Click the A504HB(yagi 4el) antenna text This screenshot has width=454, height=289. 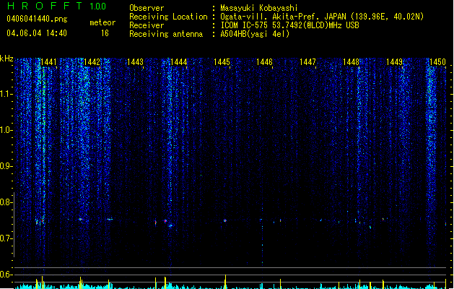pyautogui.click(x=255, y=34)
